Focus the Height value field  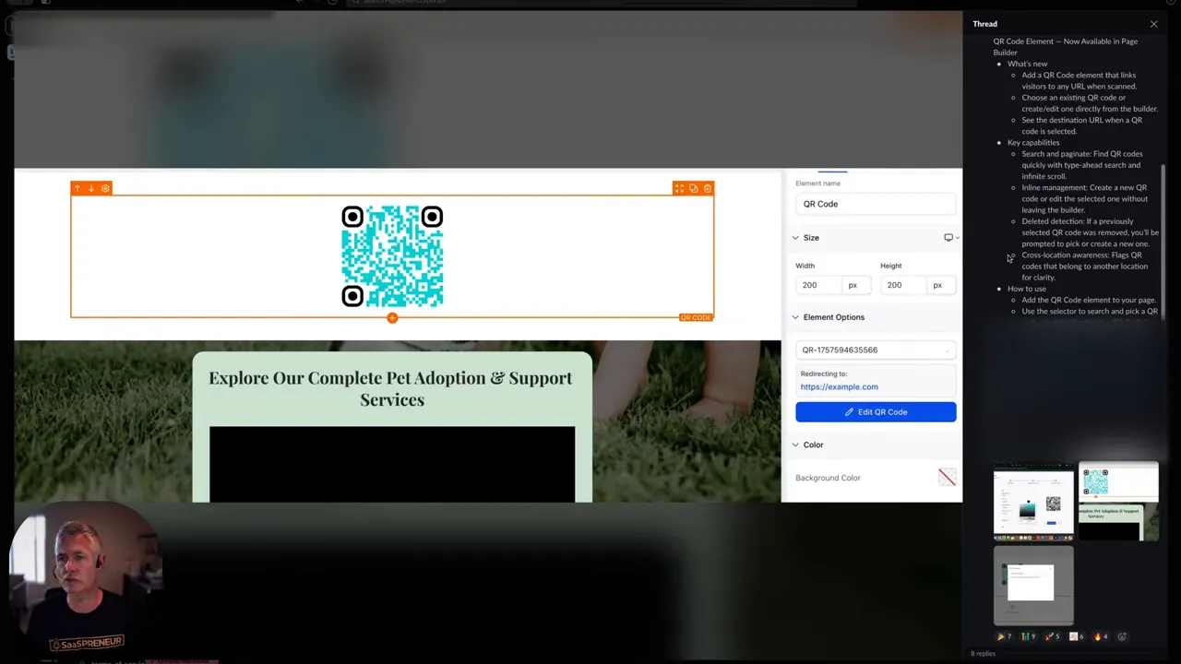coord(903,285)
